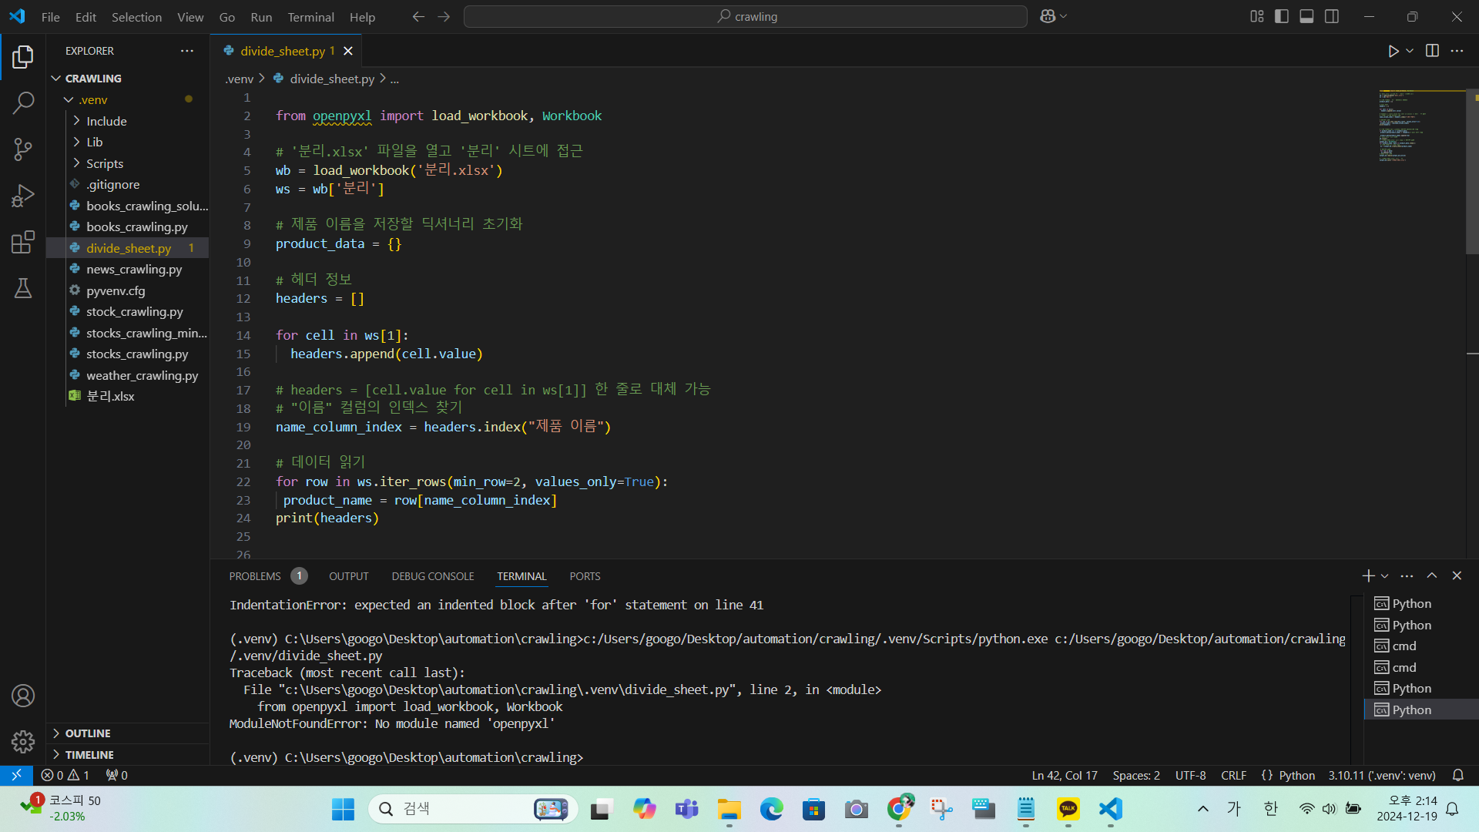The image size is (1479, 832).
Task: Open the remote window indicator
Action: [x=16, y=775]
